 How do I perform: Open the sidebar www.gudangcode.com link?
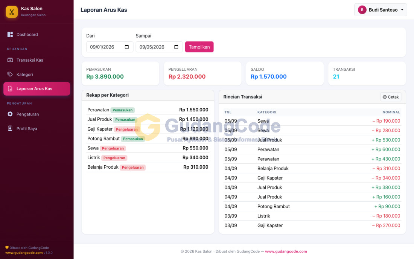tap(24, 253)
